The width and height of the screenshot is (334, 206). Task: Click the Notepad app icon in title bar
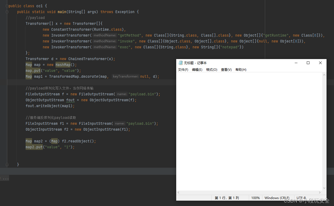click(x=180, y=63)
